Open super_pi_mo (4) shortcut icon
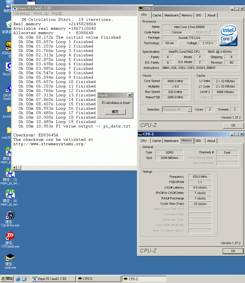This screenshot has width=245, height=283. point(10,194)
